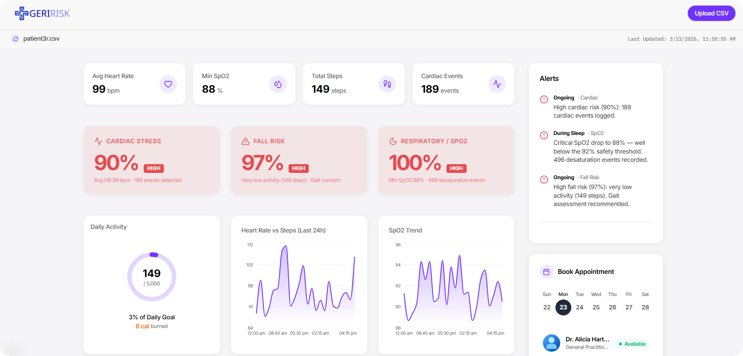The width and height of the screenshot is (743, 356).
Task: Click the Book Appointment heading
Action: [x=586, y=272]
